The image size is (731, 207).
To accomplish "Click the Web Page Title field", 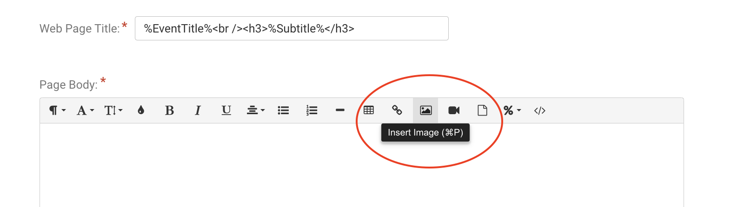I will click(292, 29).
